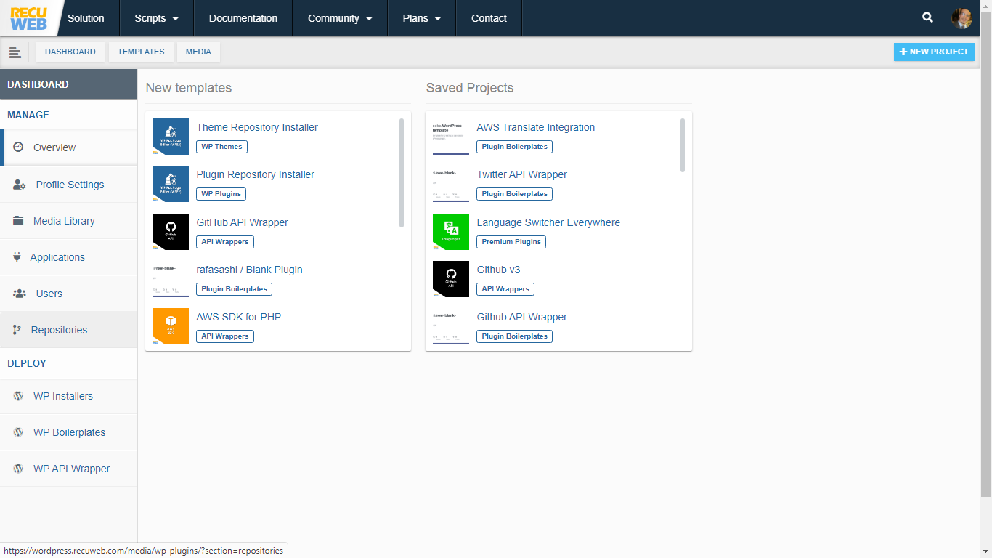Select Overview in the sidebar

tap(68, 147)
